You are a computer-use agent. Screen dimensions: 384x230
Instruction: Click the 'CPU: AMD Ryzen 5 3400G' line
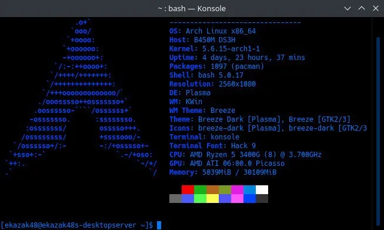(245, 155)
